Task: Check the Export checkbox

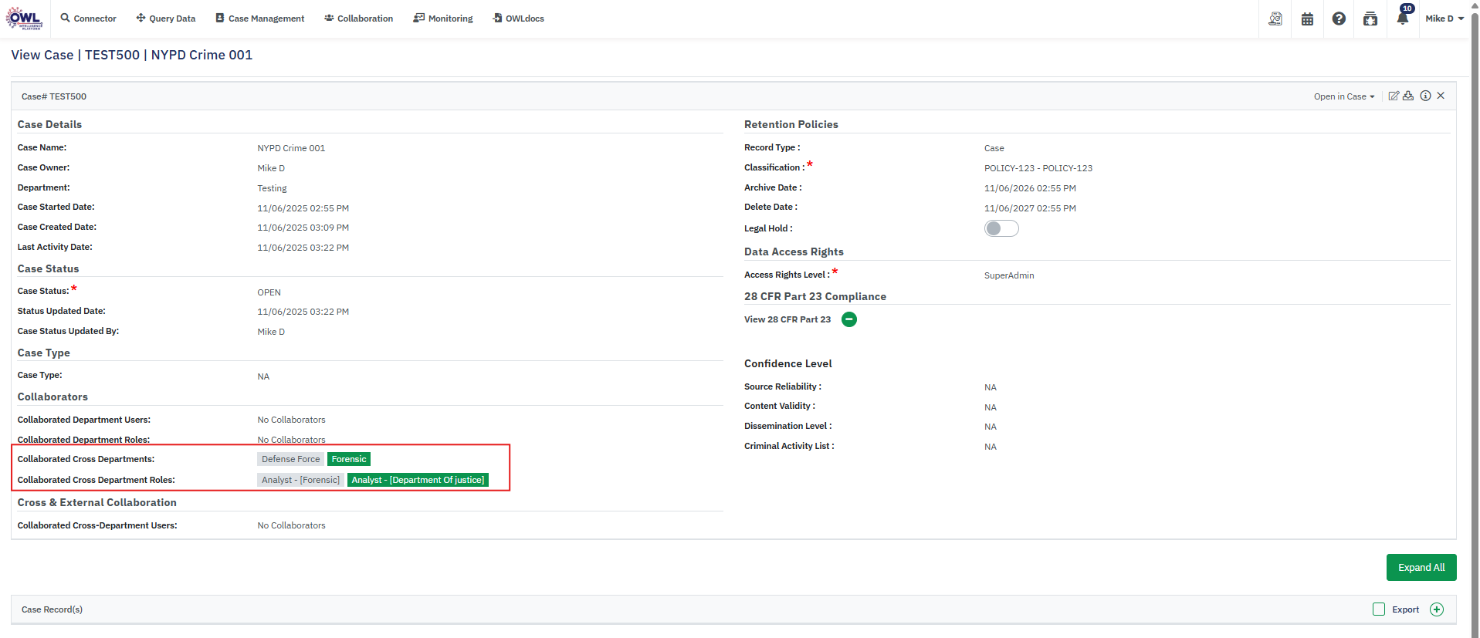Action: coord(1379,609)
